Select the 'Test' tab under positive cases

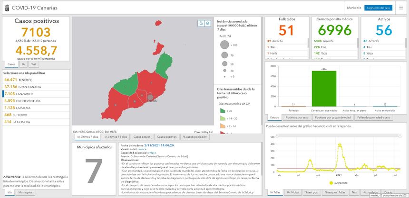[x=33, y=64]
